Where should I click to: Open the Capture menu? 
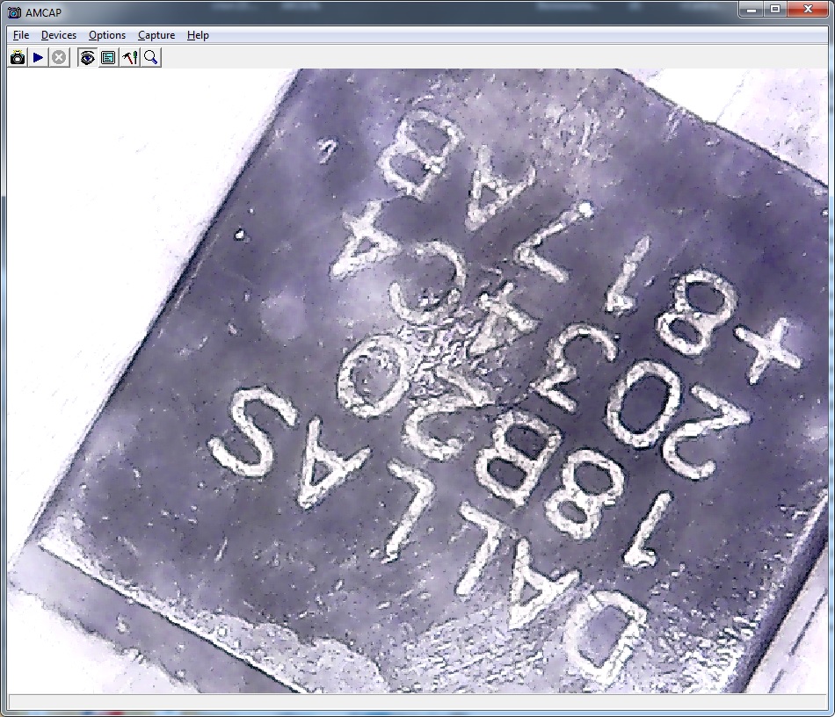(x=156, y=35)
